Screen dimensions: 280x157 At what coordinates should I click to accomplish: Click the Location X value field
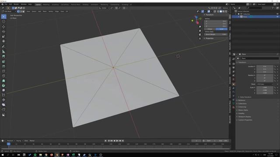(265, 66)
